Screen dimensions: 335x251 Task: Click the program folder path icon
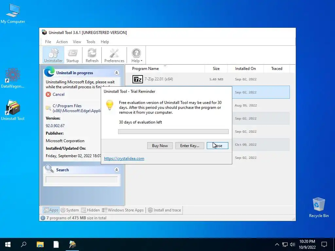pyautogui.click(x=48, y=108)
